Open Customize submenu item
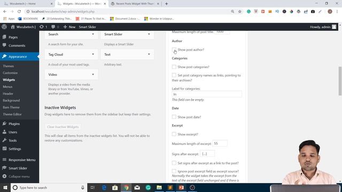 click(10, 73)
